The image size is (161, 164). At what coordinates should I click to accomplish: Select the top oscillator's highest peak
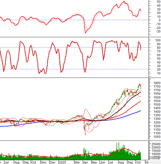[x=124, y=1]
